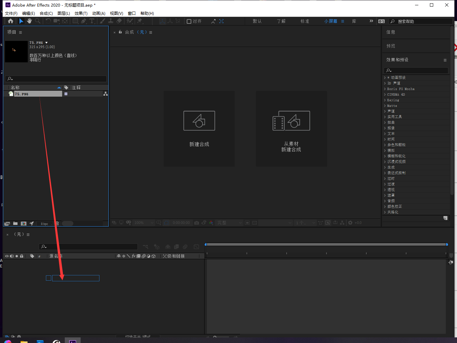457x343 pixels.
Task: Open the 效果(T) menu
Action: pyautogui.click(x=81, y=14)
